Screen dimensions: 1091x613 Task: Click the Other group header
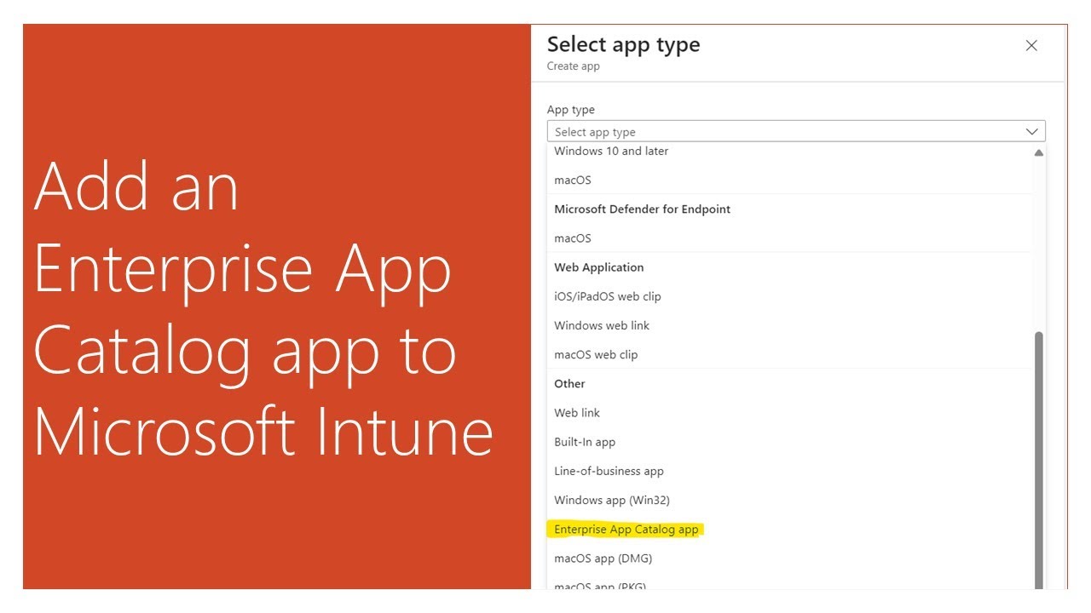coord(570,384)
